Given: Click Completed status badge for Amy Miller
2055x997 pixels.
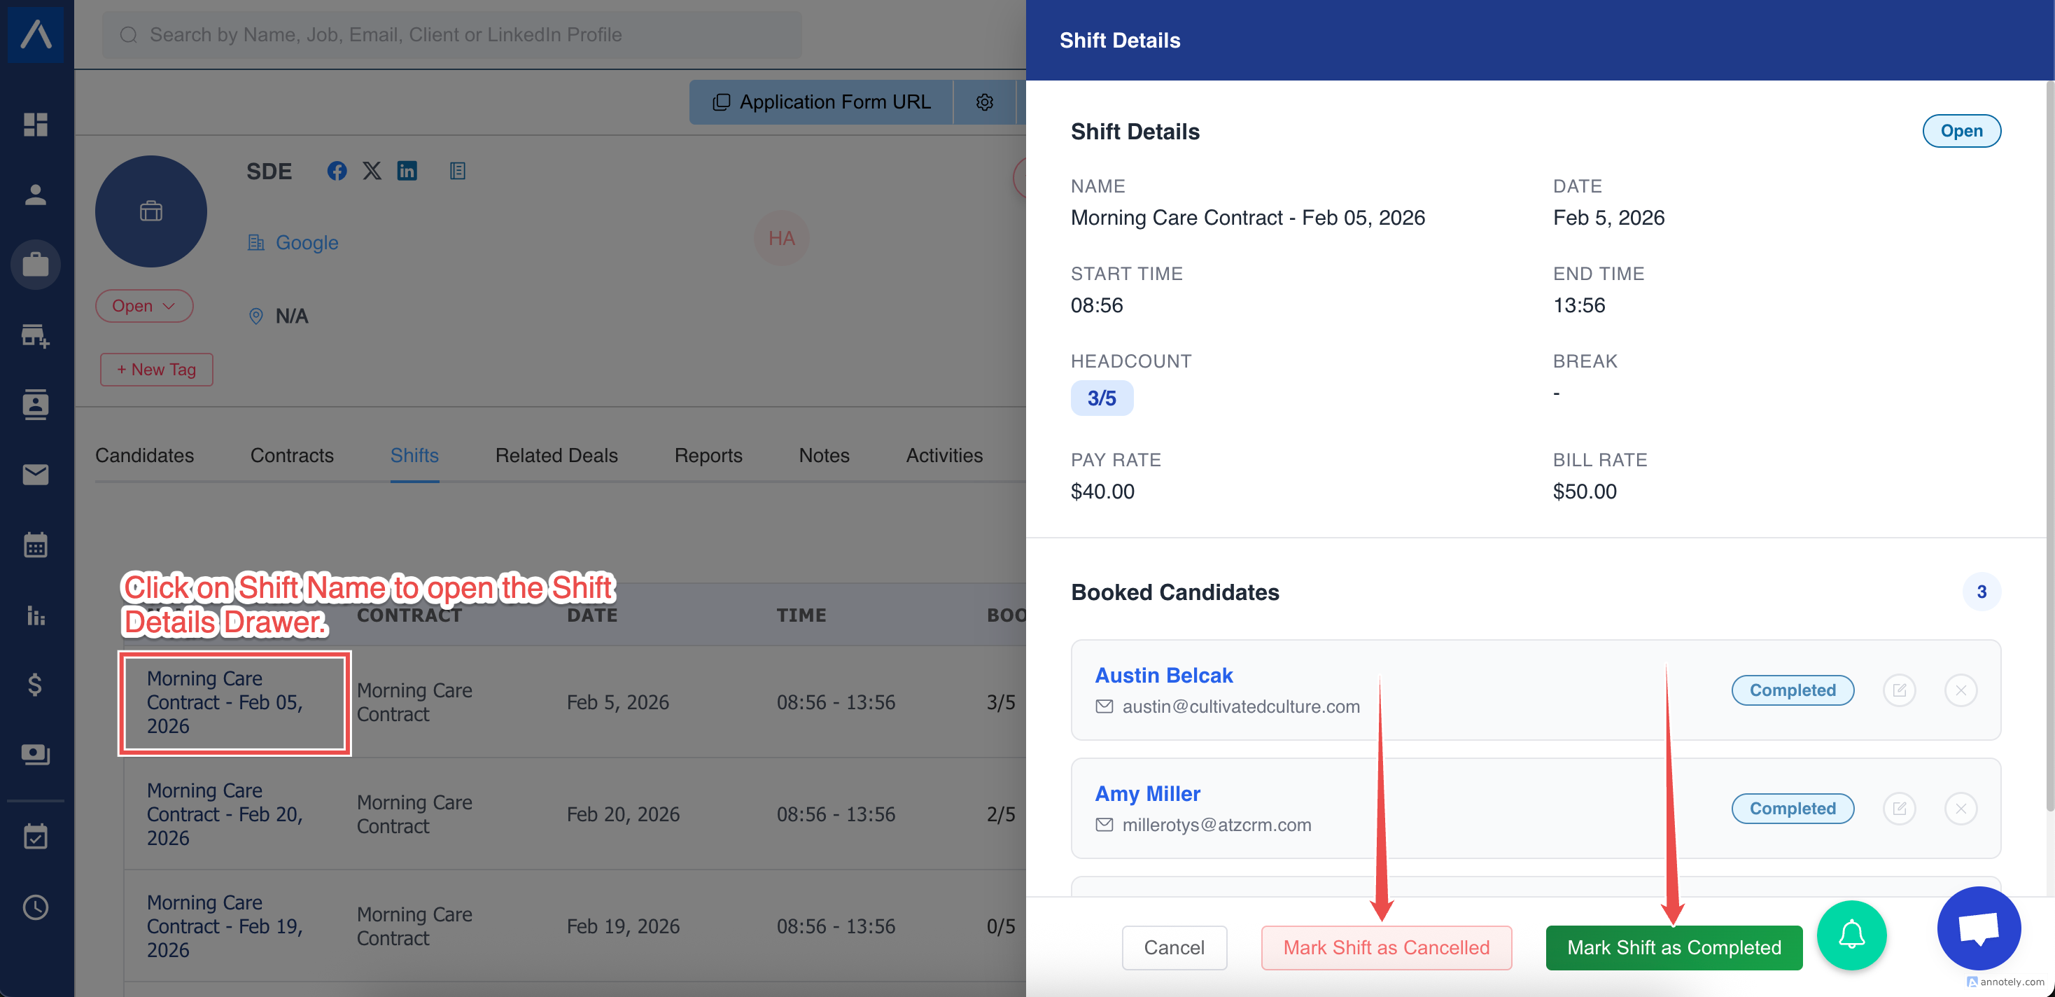Looking at the screenshot, I should pos(1792,809).
